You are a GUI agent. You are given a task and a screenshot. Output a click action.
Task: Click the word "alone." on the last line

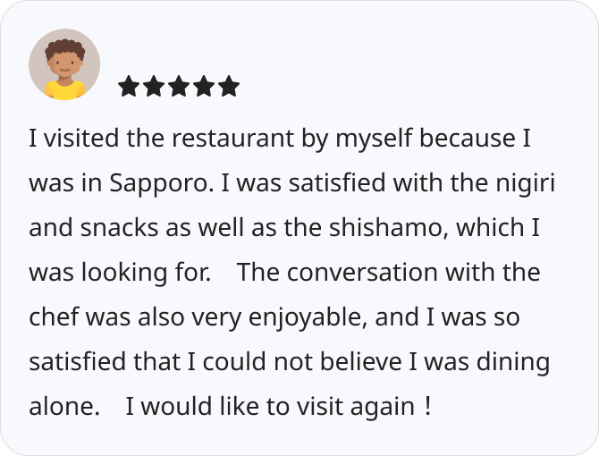coord(64,408)
